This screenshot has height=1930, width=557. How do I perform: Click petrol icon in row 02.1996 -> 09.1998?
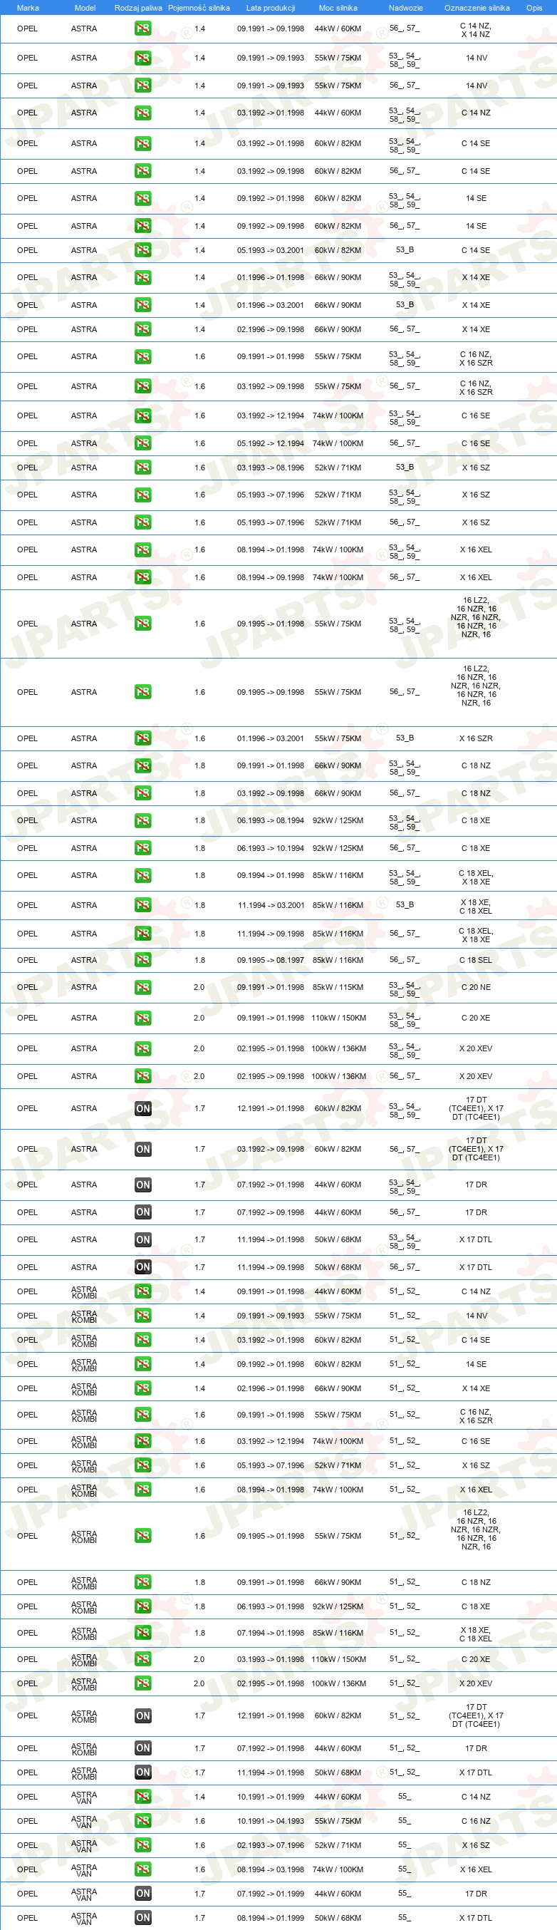coord(143,330)
